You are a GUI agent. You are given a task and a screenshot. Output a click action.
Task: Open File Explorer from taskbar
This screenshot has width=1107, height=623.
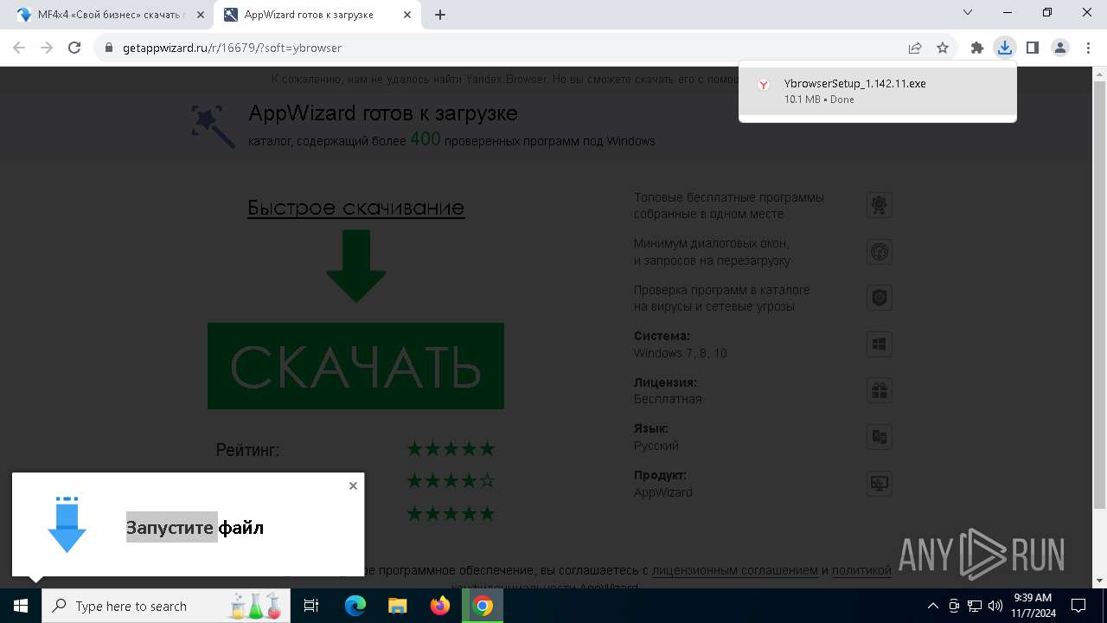pyautogui.click(x=397, y=606)
